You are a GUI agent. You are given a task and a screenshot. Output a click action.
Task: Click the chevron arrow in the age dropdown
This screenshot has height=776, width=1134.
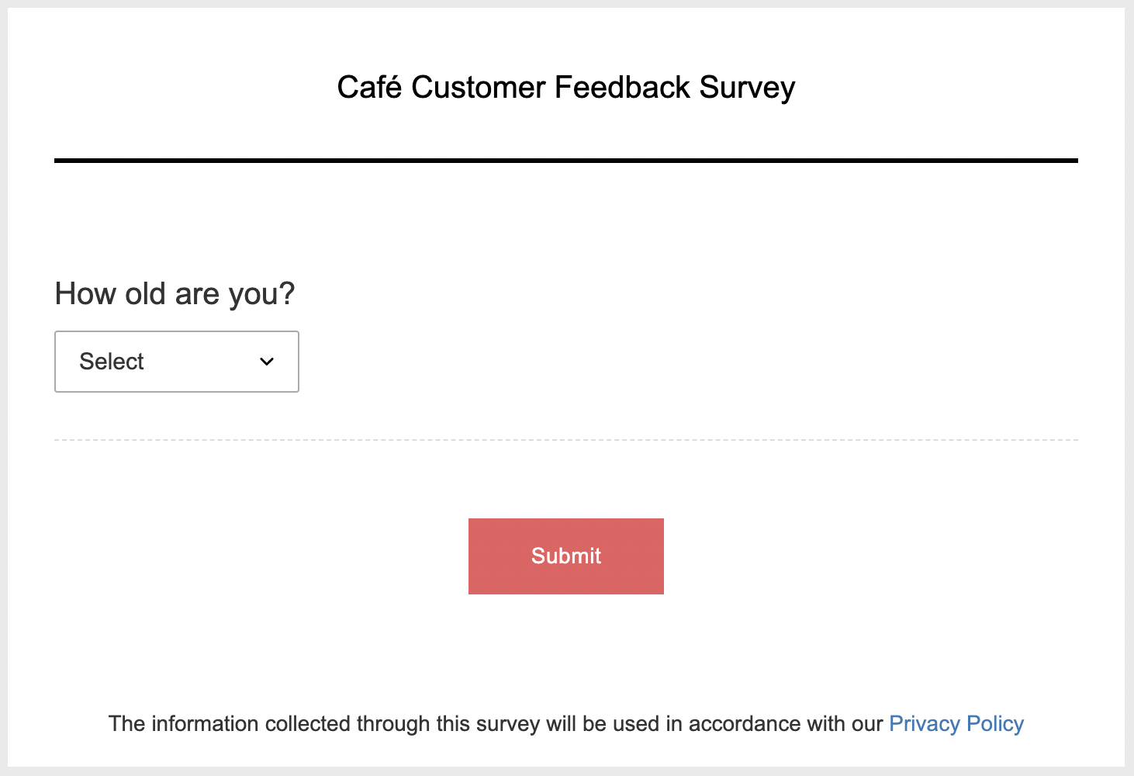(267, 362)
